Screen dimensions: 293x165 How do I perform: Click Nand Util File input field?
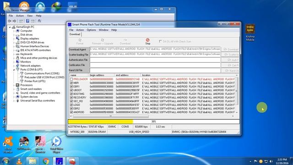(x=155, y=70)
